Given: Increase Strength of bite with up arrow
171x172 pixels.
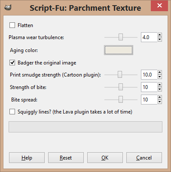Looking at the screenshot, I should [160, 85].
